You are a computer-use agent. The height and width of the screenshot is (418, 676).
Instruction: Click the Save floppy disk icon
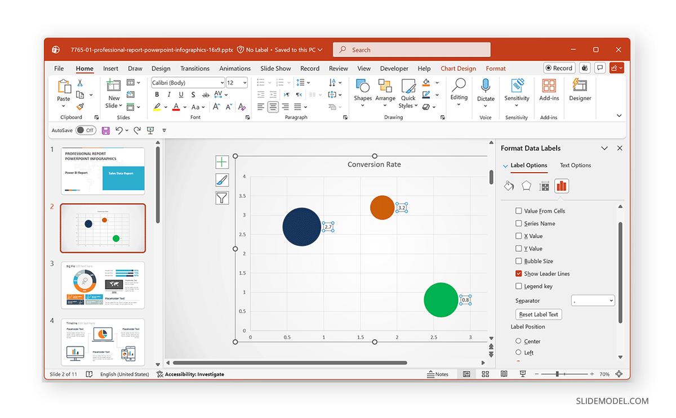(x=105, y=130)
